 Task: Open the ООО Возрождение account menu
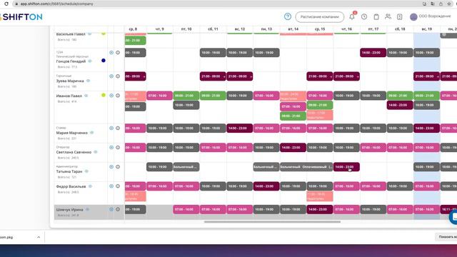point(430,16)
